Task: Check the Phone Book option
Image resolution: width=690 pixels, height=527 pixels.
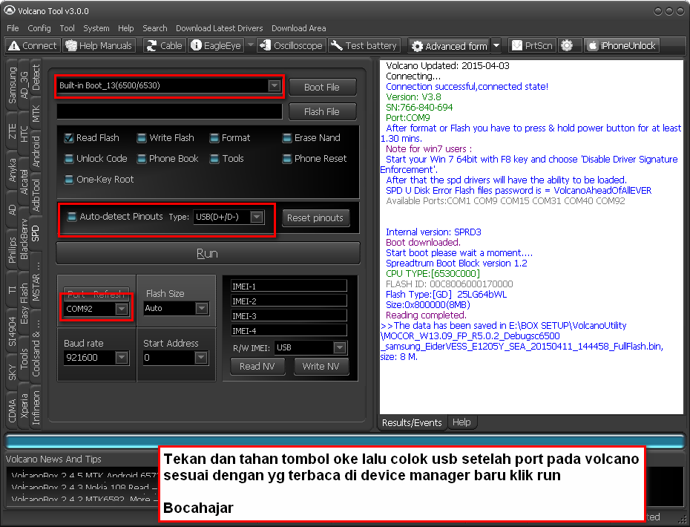Action: point(142,159)
